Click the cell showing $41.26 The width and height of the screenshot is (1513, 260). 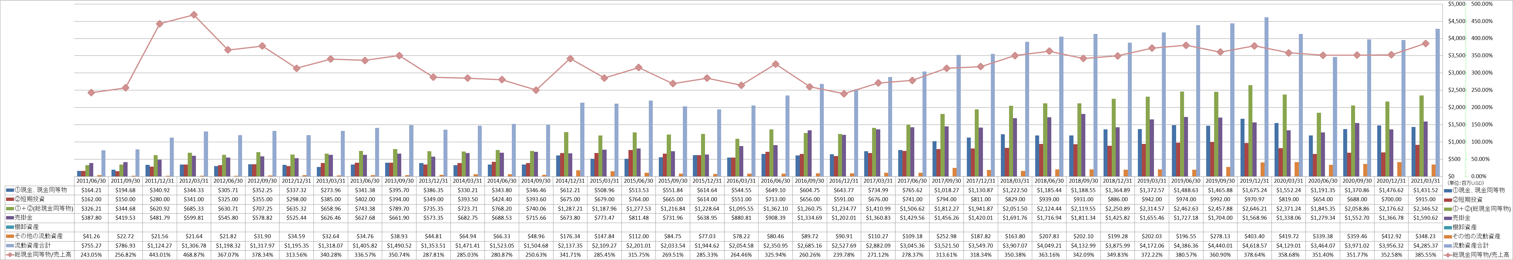tap(92, 237)
